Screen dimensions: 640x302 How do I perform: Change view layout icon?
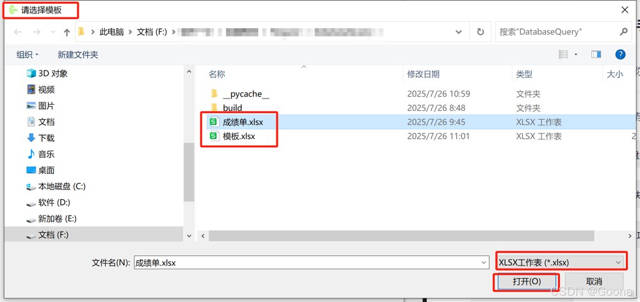564,54
